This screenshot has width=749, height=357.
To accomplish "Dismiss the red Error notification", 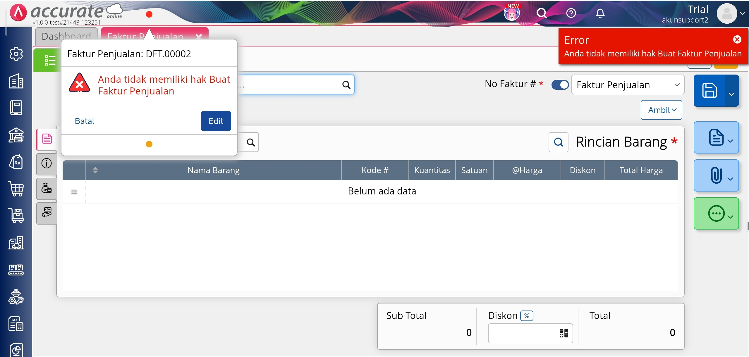I will 737,39.
